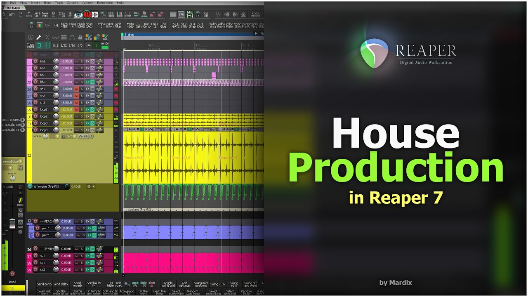Screen dimensions: 528x297
Task: Click the gear icon on Volume (Pre-FX) envelope
Action: click(x=88, y=186)
